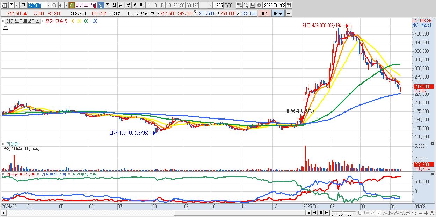Switch to monthly 월 chart period
Viewport: 436px width, 217px height.
[x=114, y=5]
